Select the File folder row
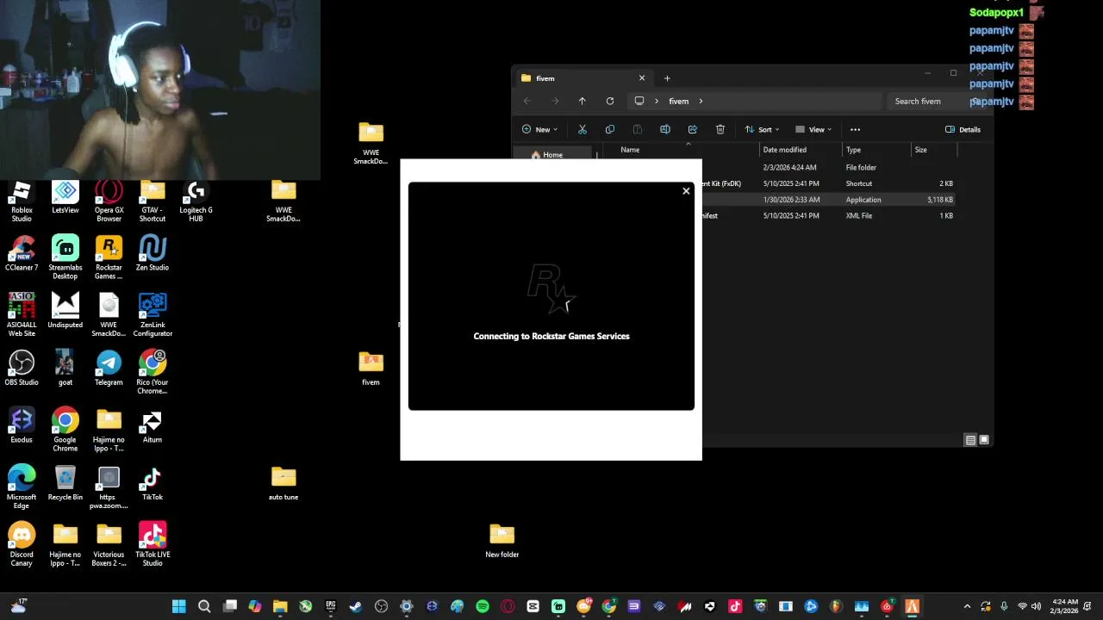This screenshot has width=1103, height=620. coord(829,168)
